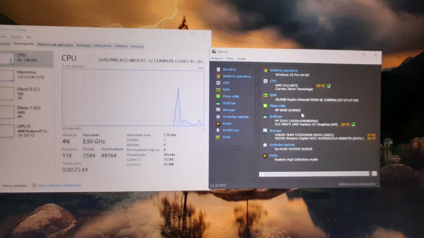
Task: Open the Sumário icon in Speccy sidebar
Action: point(218,69)
